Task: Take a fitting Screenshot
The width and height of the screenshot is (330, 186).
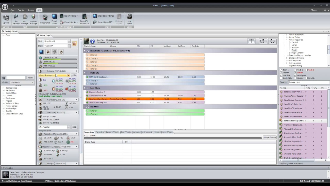Action: pyautogui.click(x=45, y=19)
